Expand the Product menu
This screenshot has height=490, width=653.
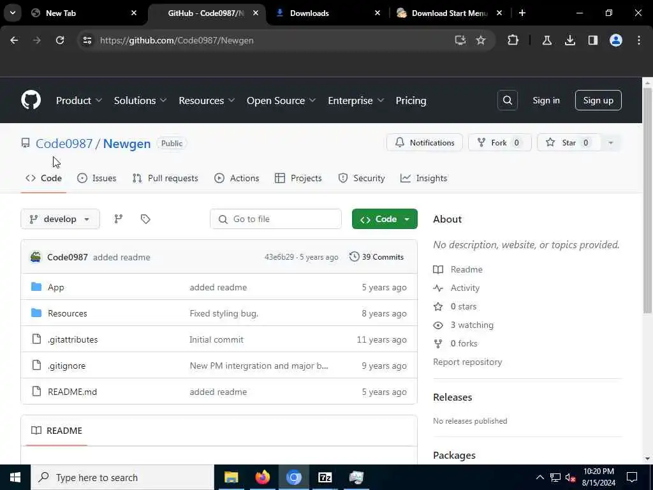pos(78,100)
